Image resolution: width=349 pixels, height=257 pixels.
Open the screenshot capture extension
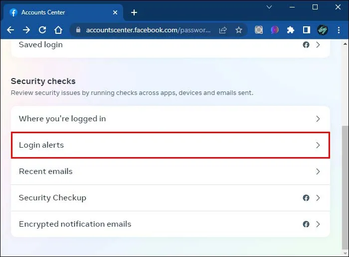click(259, 30)
